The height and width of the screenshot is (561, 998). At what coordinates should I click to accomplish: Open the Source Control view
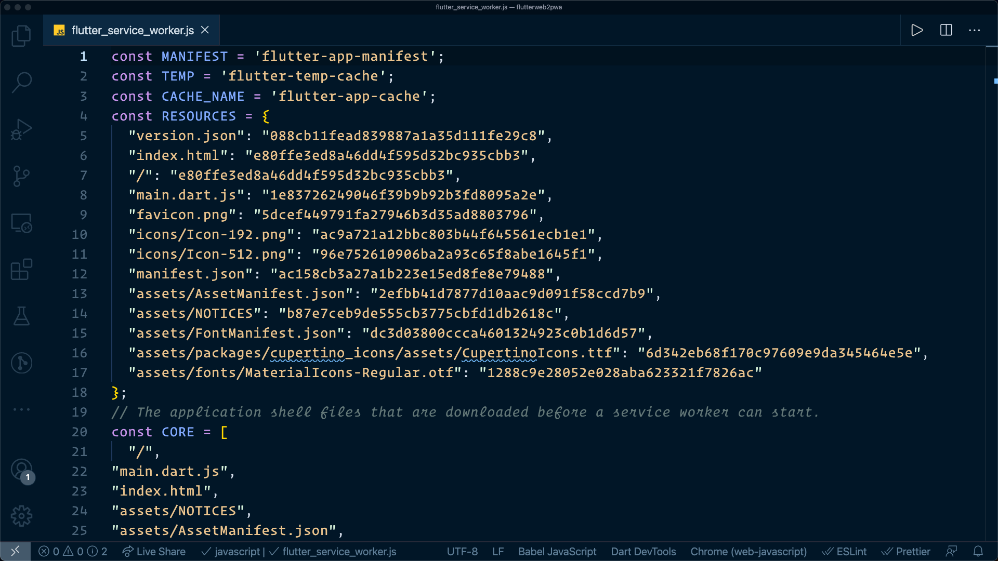(21, 176)
